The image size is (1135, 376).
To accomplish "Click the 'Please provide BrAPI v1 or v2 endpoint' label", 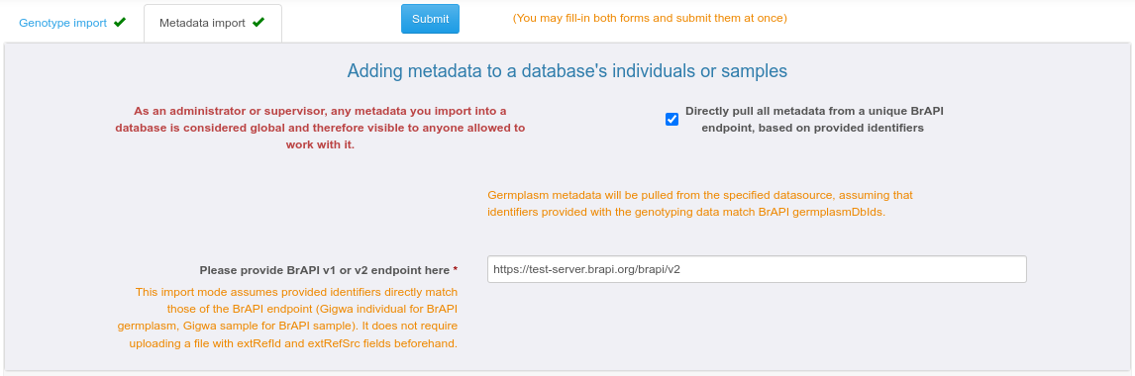I will (324, 270).
